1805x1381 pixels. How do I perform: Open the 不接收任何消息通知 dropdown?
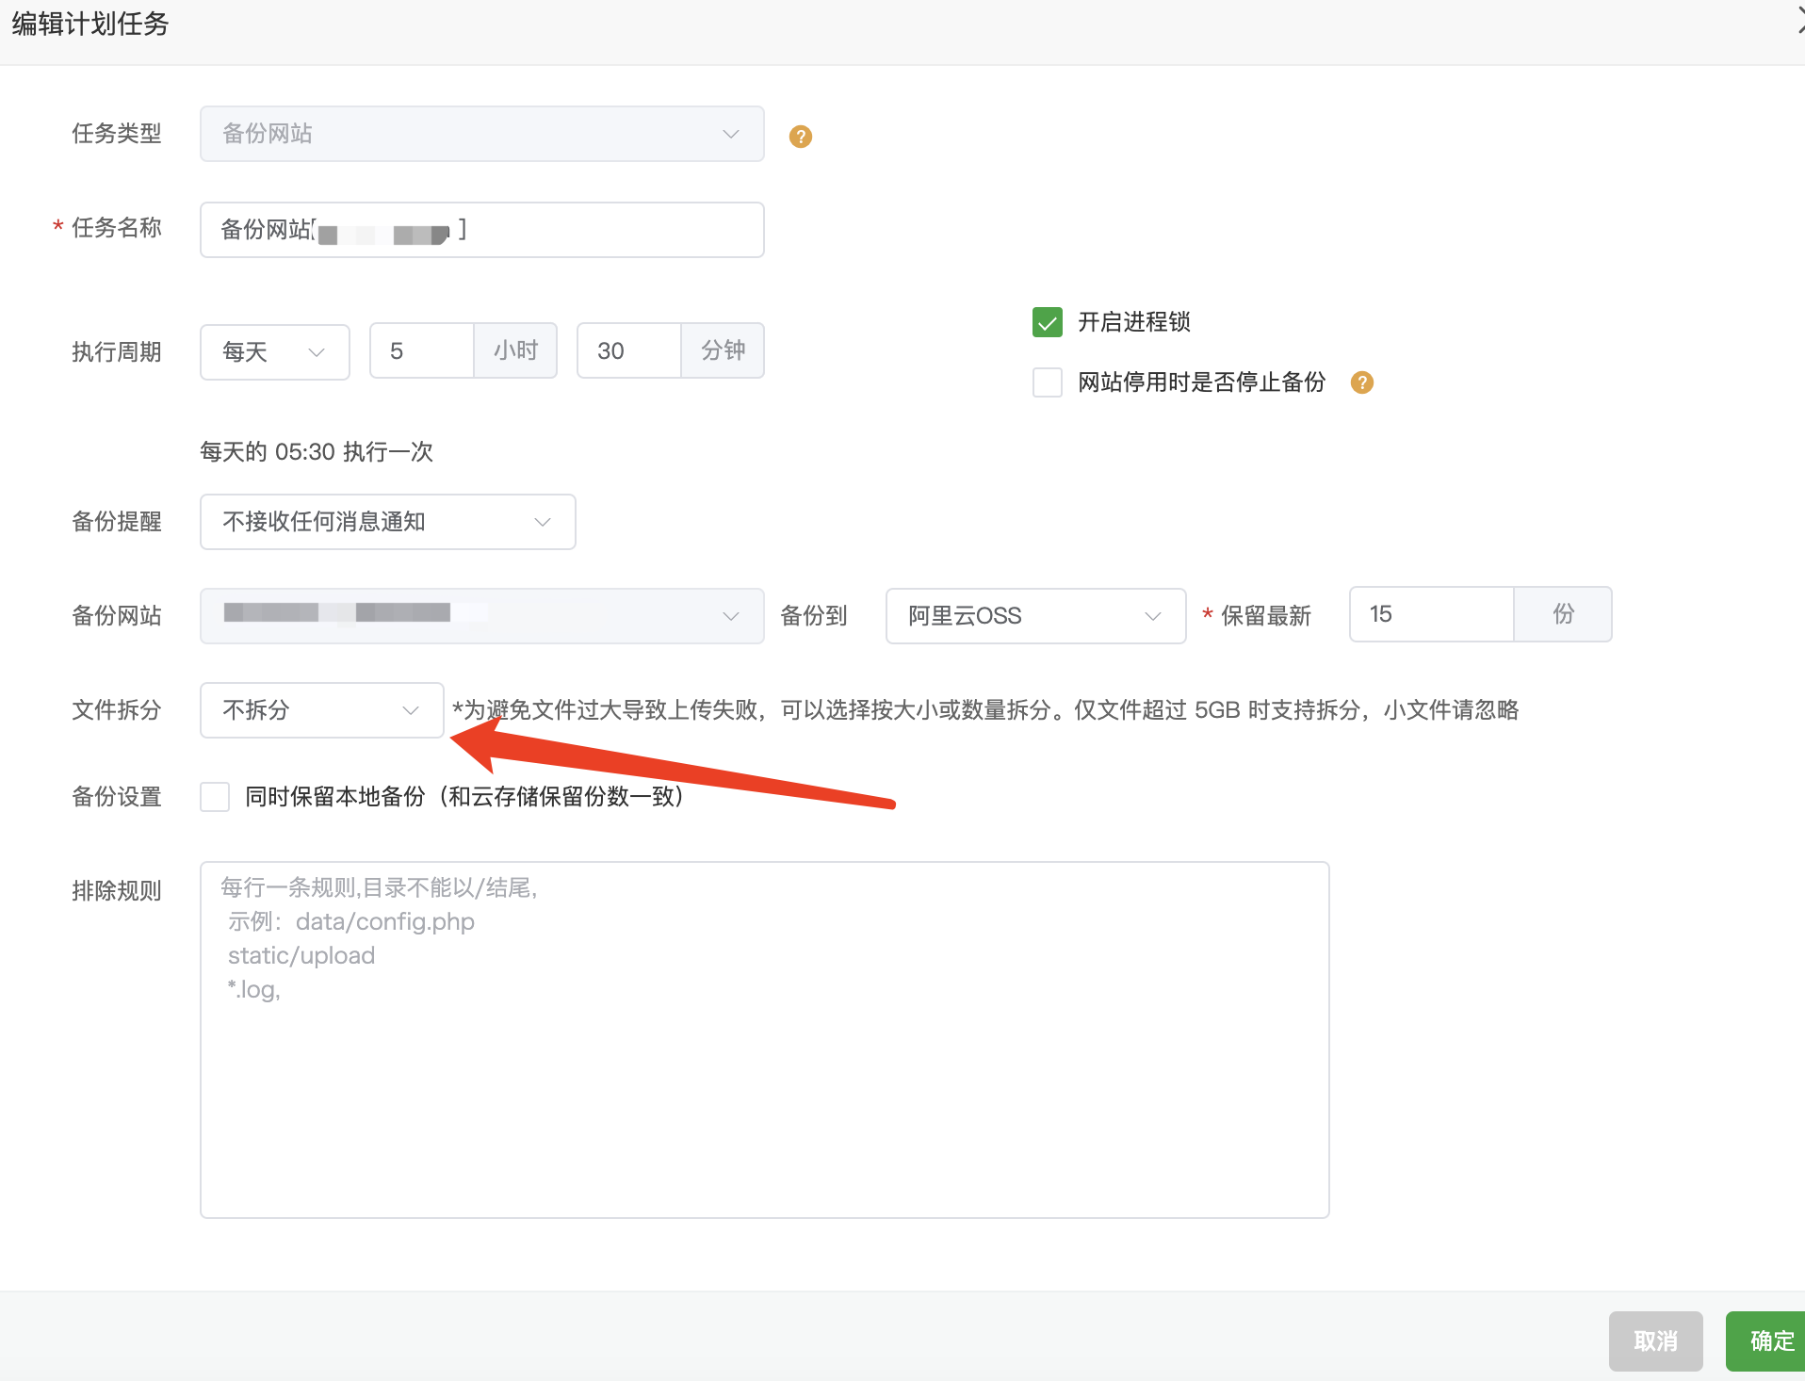tap(388, 522)
